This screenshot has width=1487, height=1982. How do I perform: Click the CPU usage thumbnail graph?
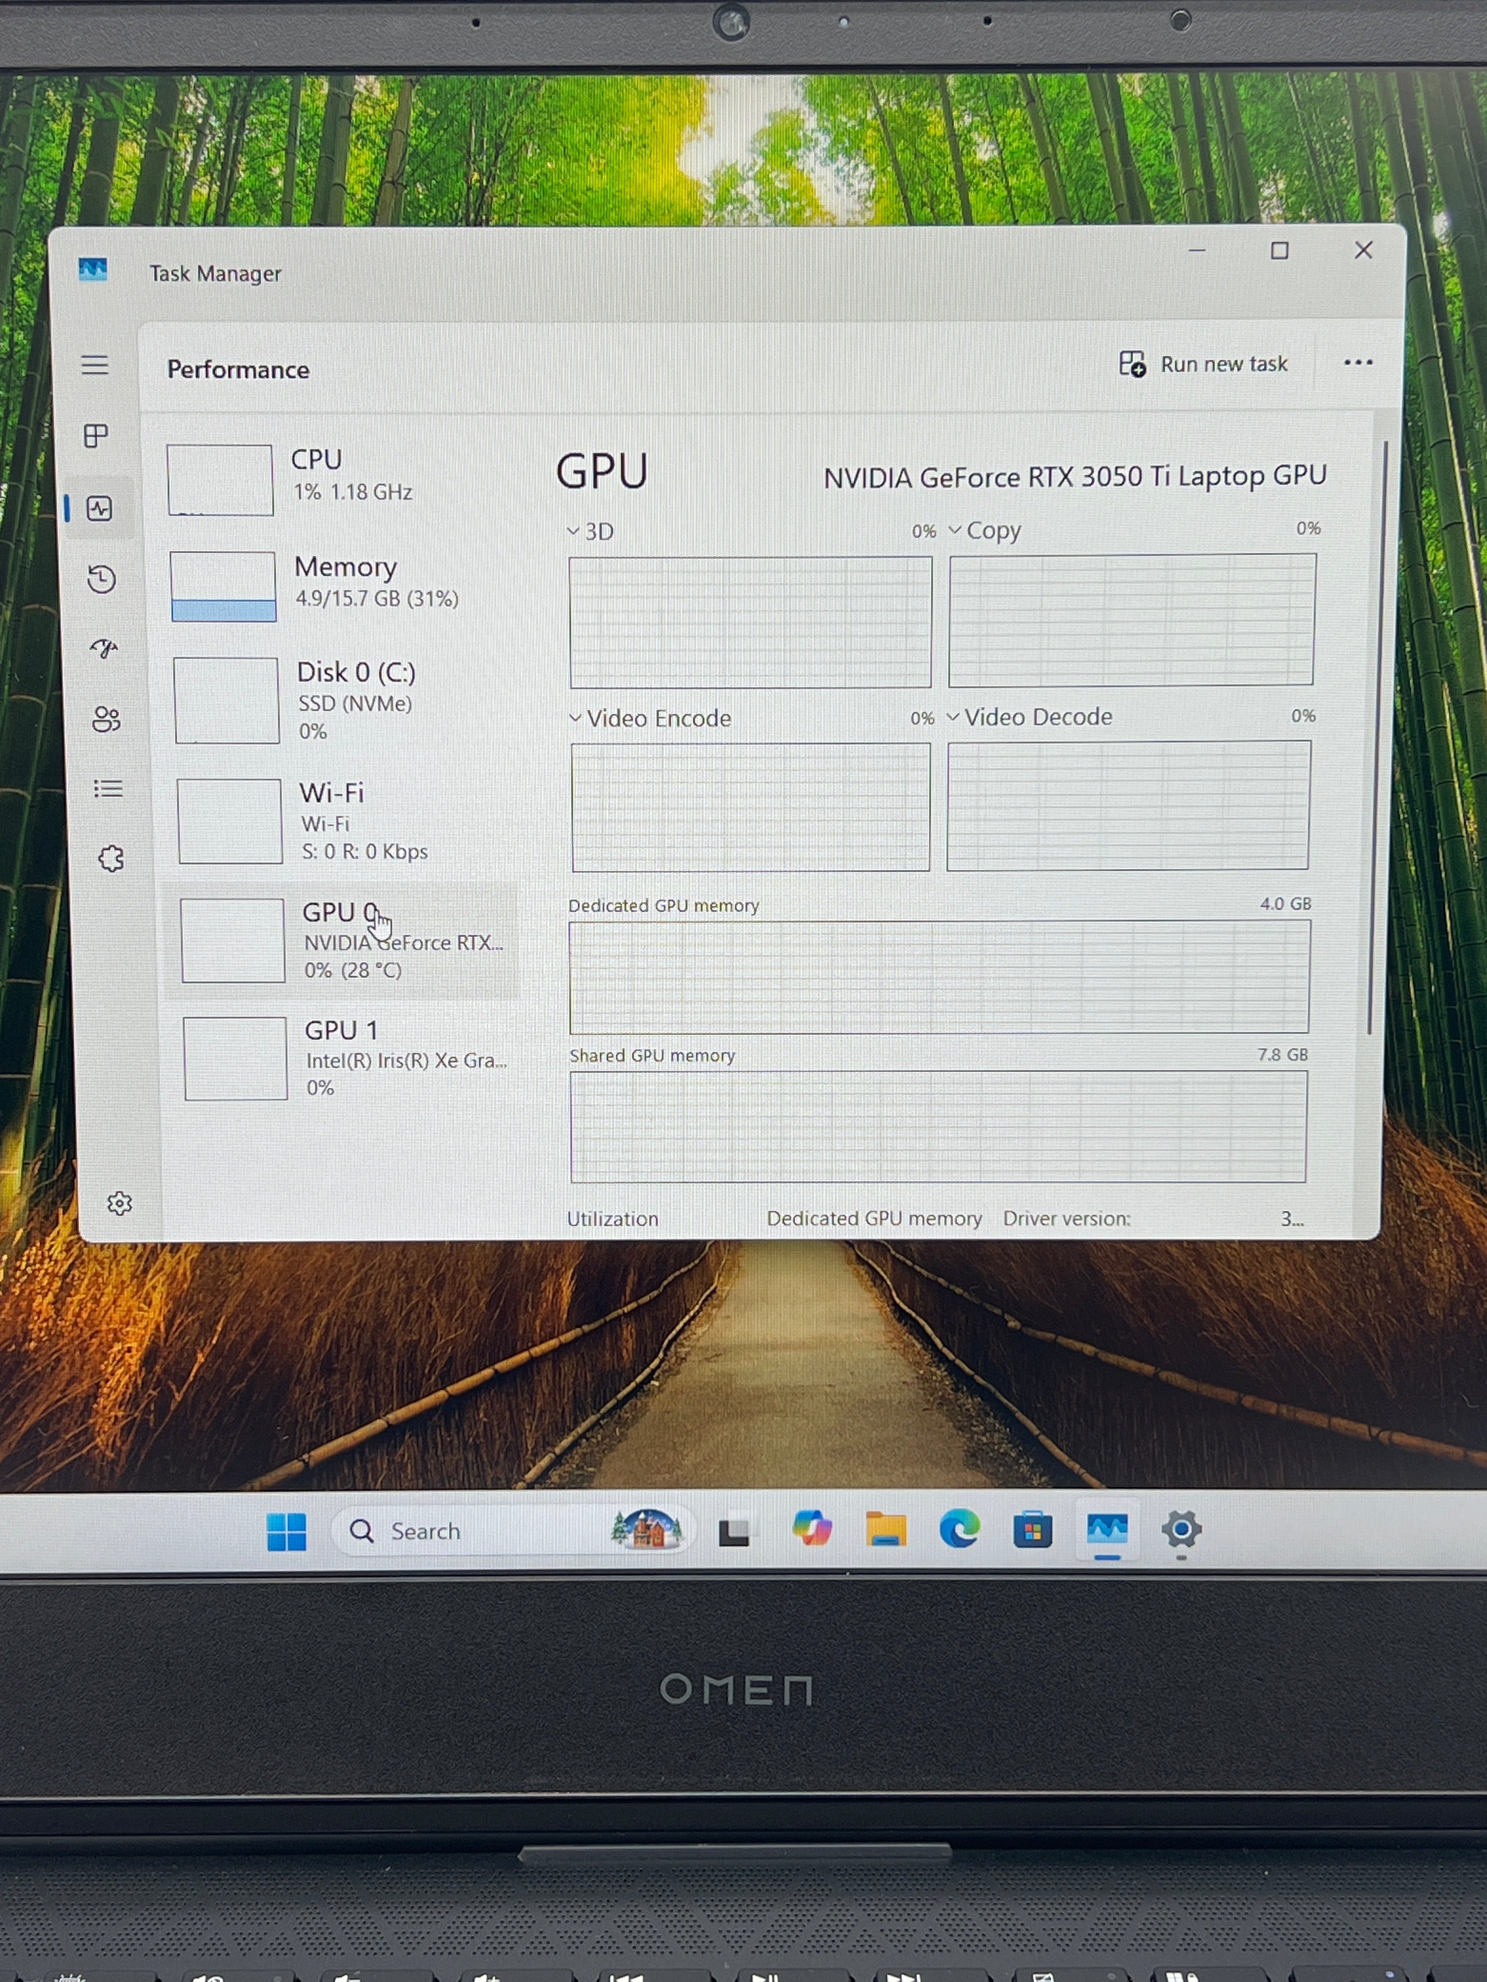220,480
